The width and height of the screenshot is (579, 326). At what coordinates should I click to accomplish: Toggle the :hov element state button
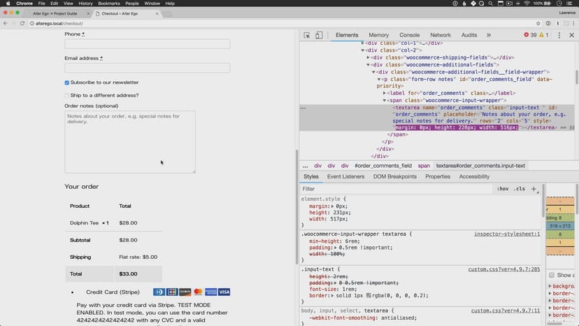502,189
